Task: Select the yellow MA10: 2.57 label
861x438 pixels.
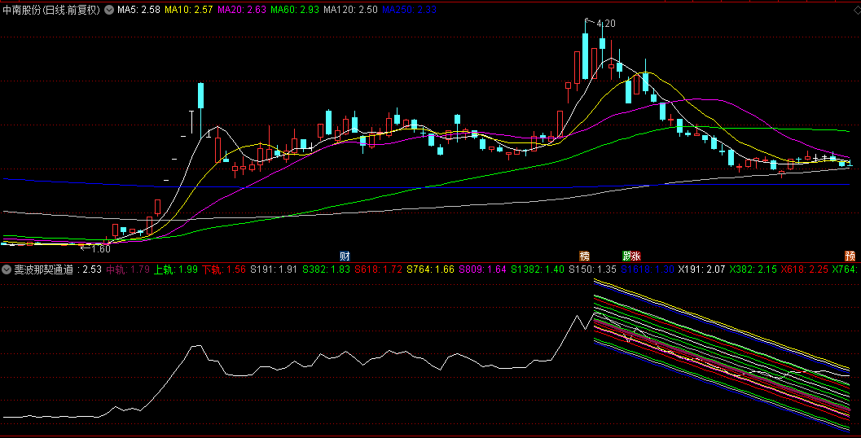Action: pyautogui.click(x=188, y=10)
